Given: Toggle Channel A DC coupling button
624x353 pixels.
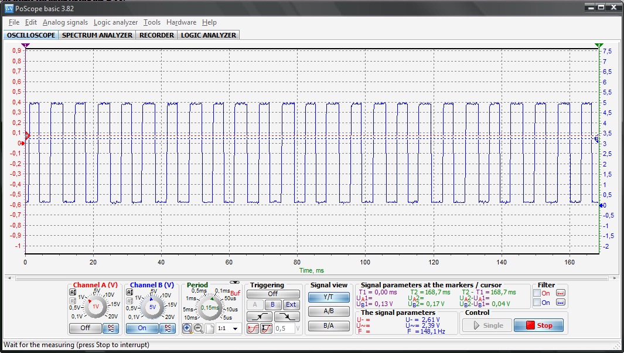Looking at the screenshot, I should [x=111, y=328].
